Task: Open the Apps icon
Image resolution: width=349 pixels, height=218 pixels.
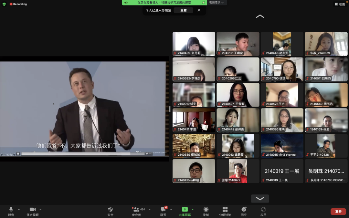Action: [x=263, y=209]
